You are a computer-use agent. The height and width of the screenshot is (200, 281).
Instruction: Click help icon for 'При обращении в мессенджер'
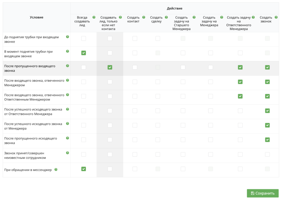coord(56,170)
